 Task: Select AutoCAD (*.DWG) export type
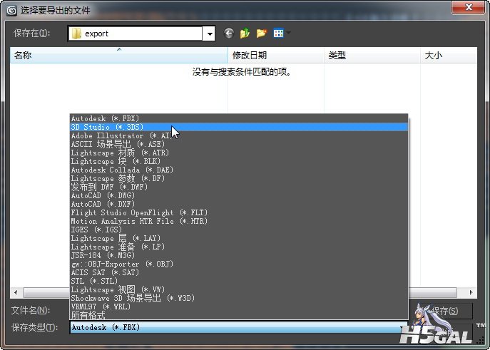[103, 195]
